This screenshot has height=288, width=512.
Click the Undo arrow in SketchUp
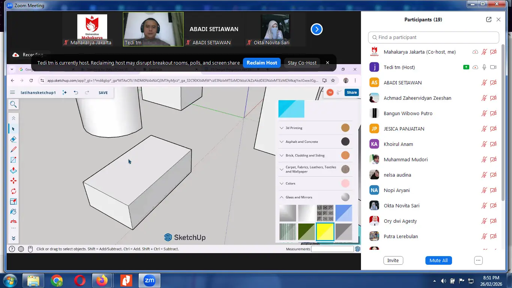76,93
